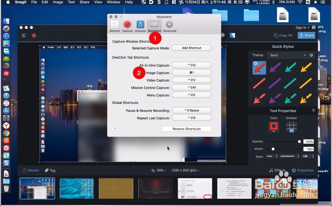Edit the Repeat Last Capture shortcut
The height and width of the screenshot is (206, 332).
pos(192,118)
